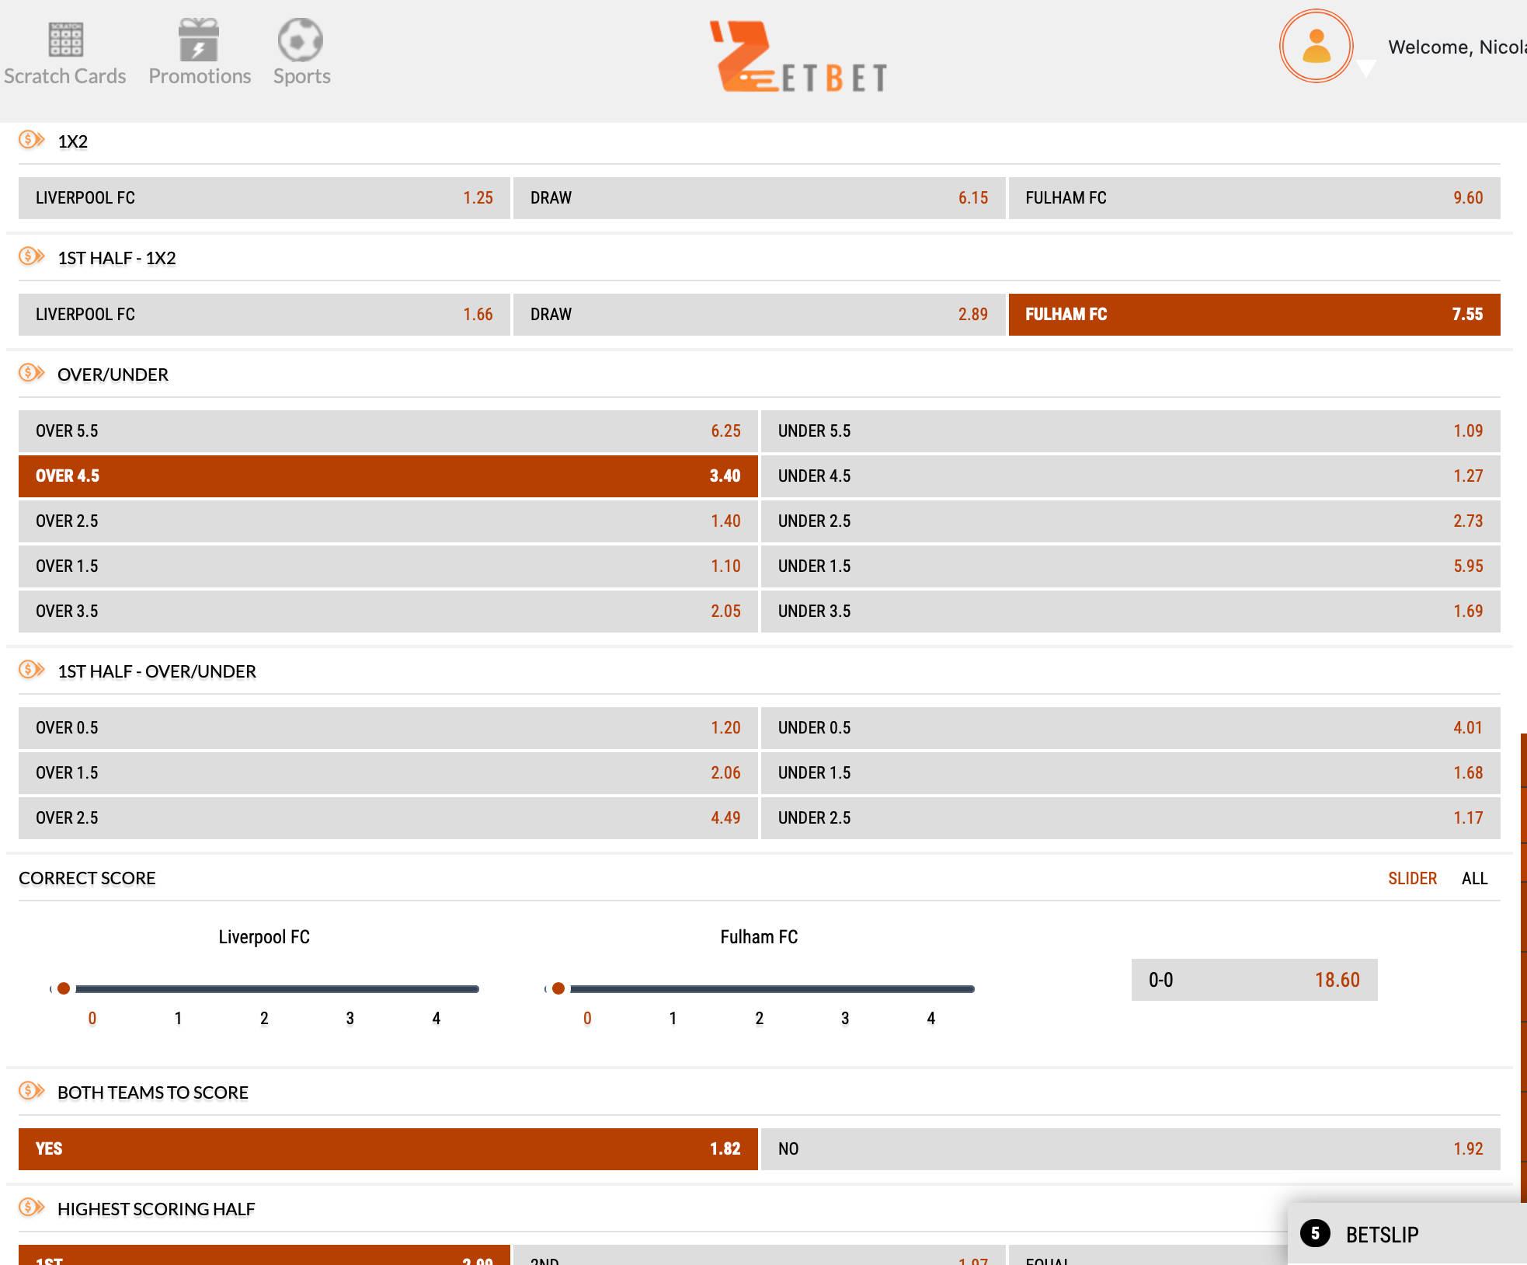
Task: Switch correct score view to SLIDER
Action: 1412,878
